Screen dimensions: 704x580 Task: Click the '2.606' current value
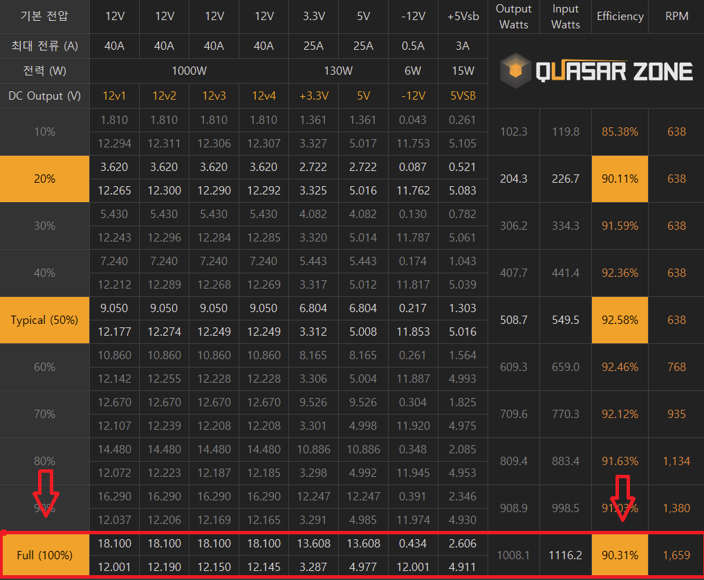point(463,543)
